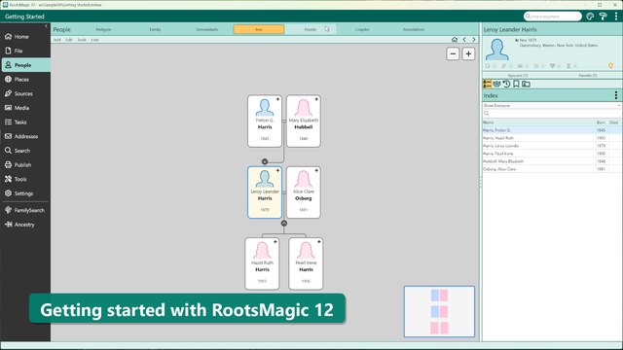
Task: Show the Bookmarks side panel tab
Action: (516, 84)
